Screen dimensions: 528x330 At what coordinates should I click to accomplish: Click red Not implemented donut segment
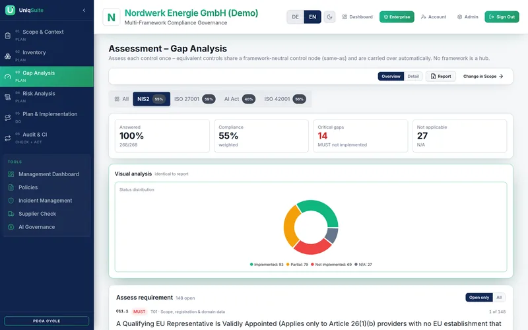[312, 249]
